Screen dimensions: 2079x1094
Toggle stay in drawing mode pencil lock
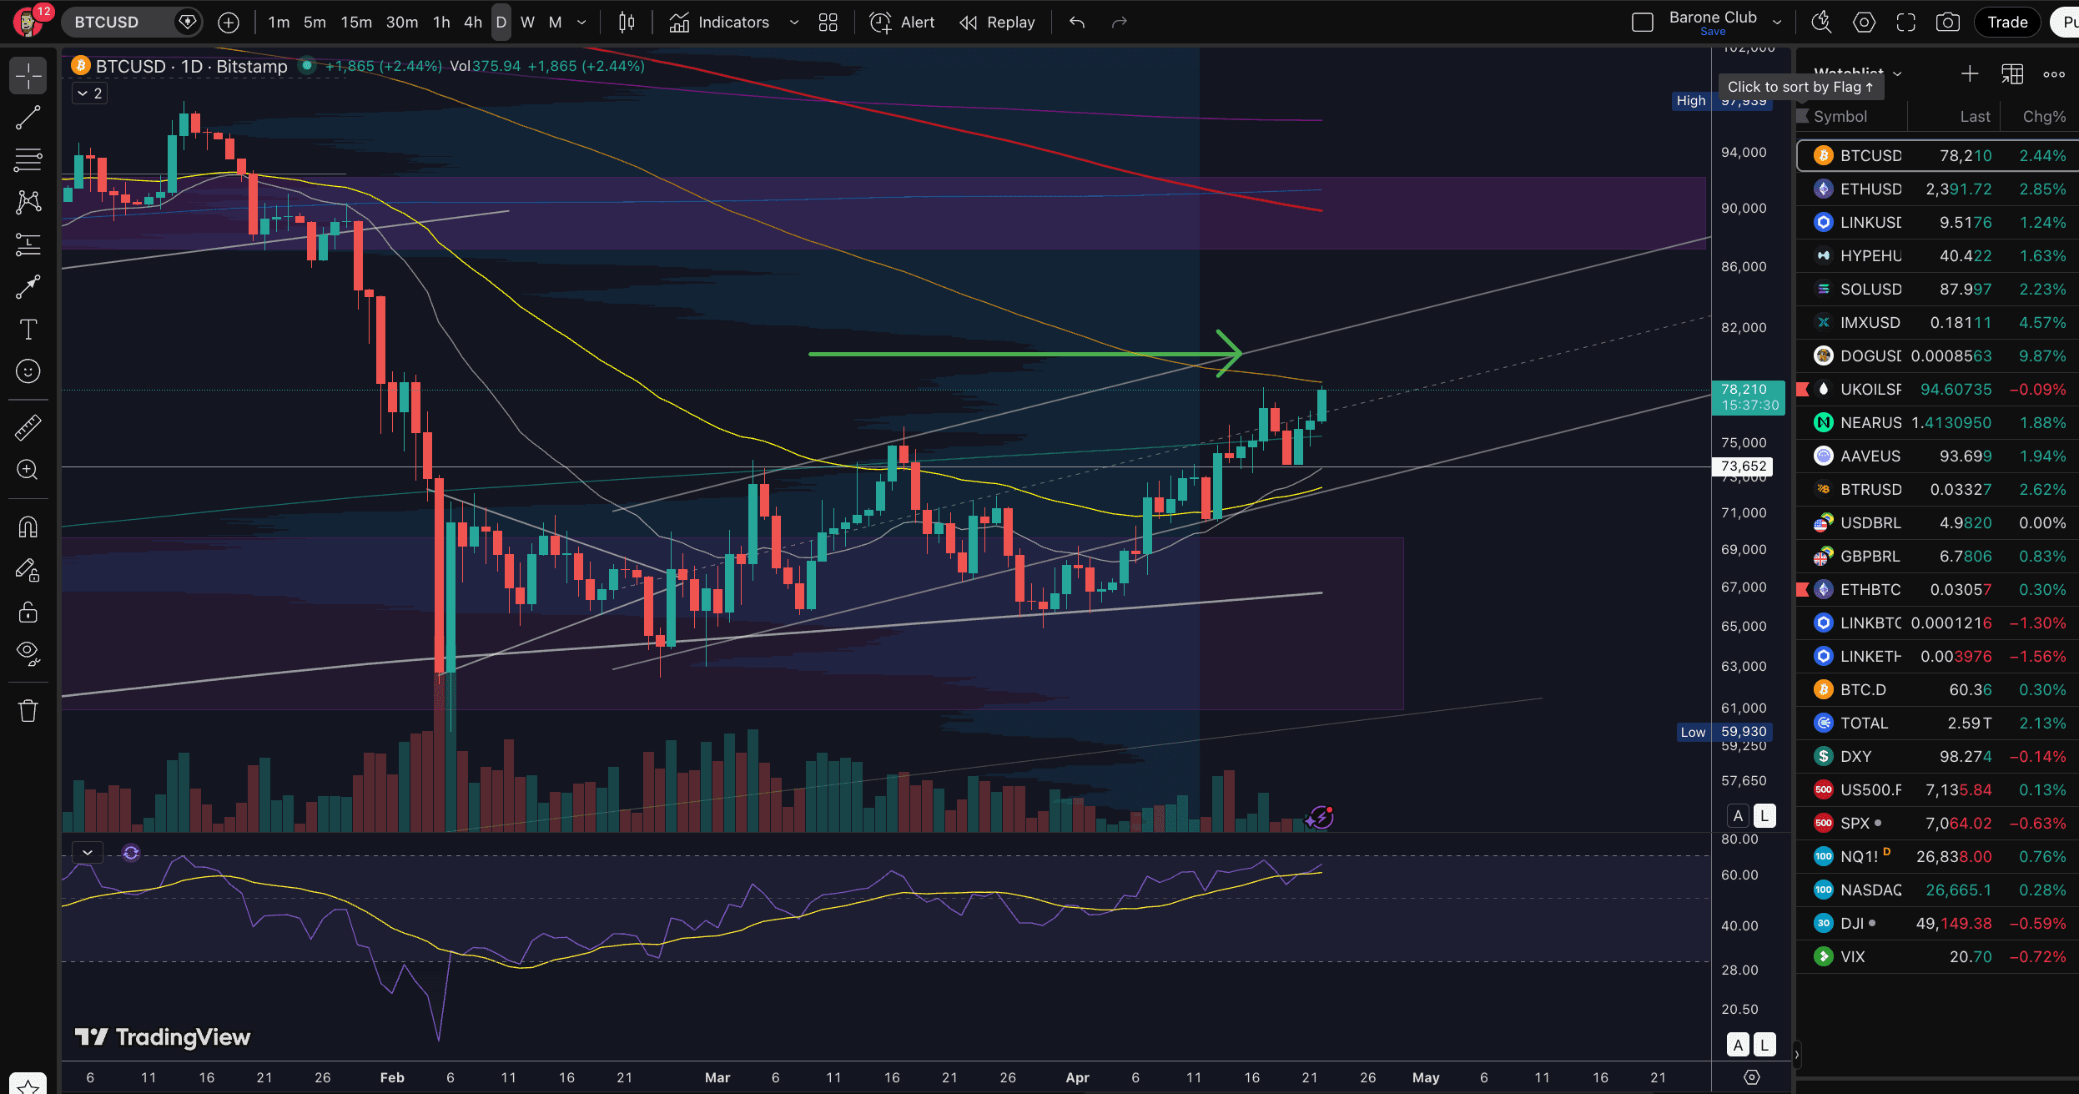pos(28,570)
